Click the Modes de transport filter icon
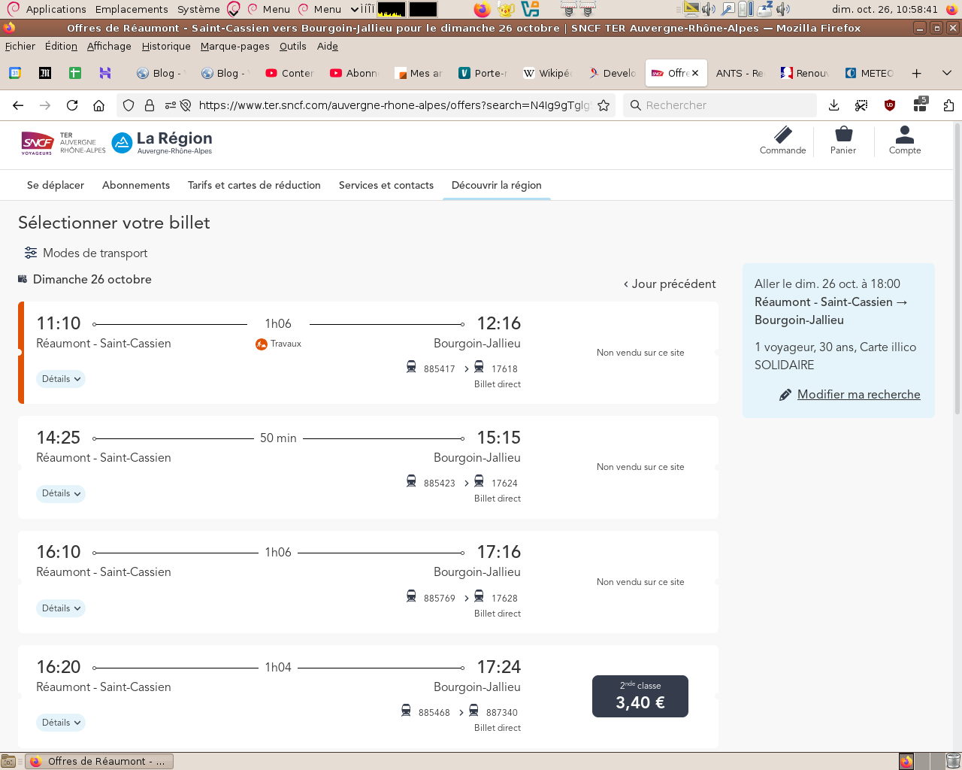 point(31,253)
